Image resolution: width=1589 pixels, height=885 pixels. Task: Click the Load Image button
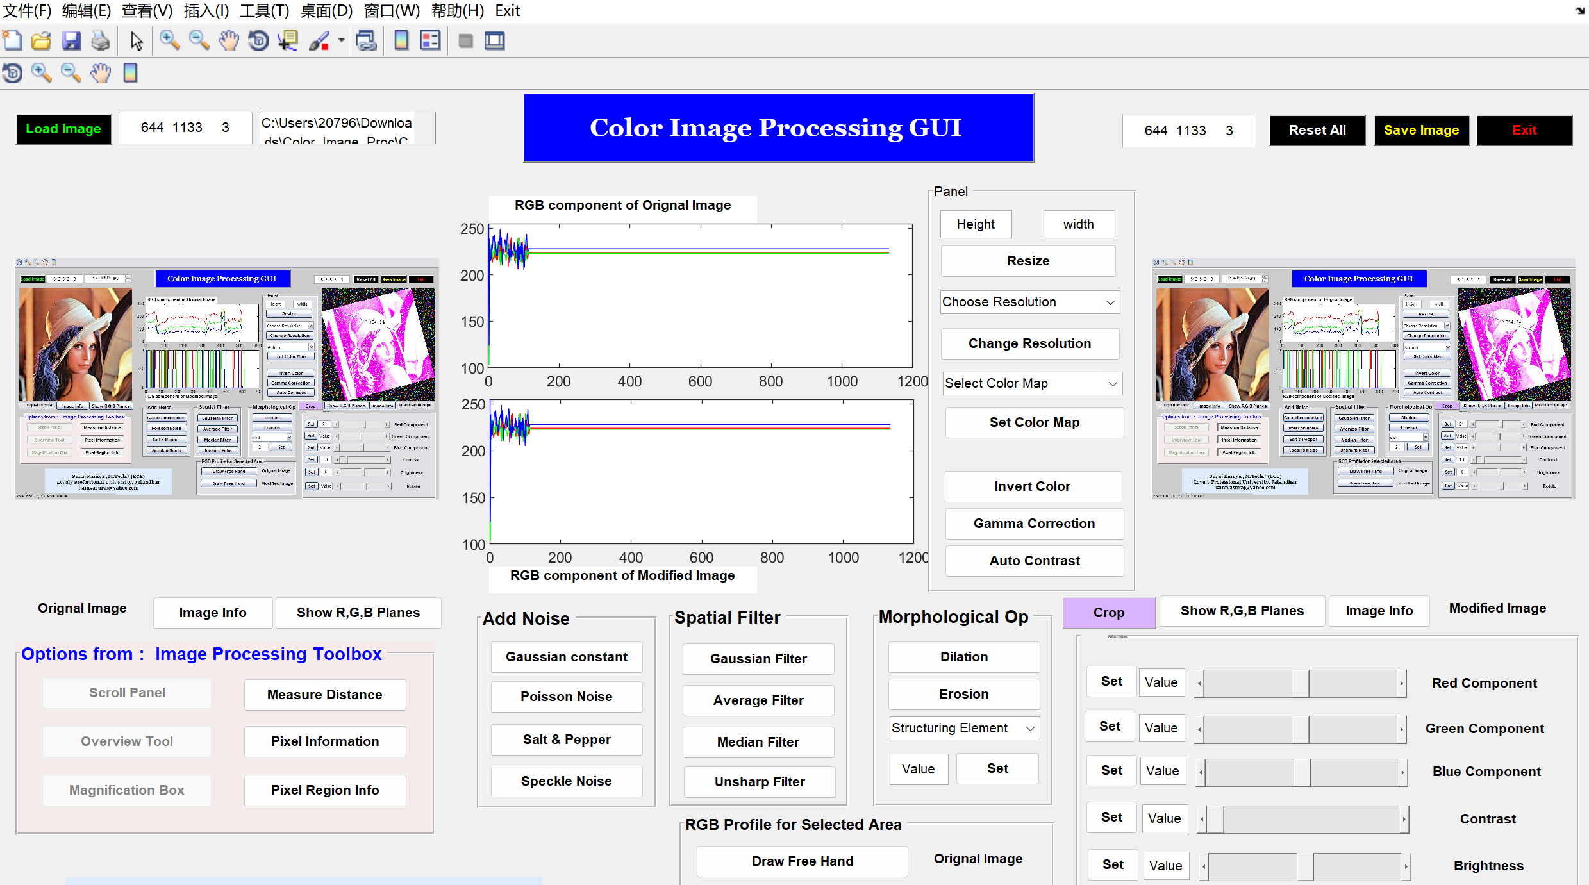pyautogui.click(x=62, y=129)
